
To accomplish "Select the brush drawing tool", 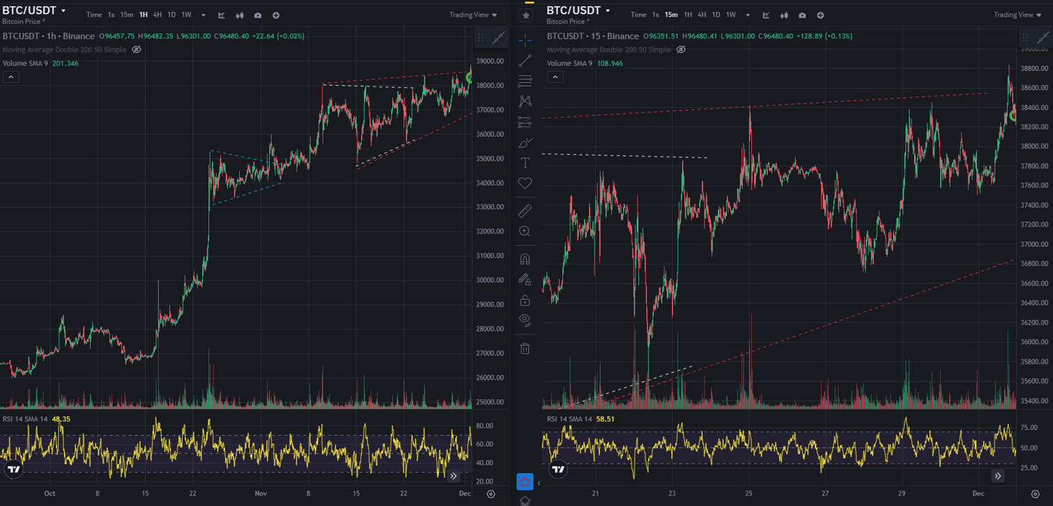I will tap(525, 142).
